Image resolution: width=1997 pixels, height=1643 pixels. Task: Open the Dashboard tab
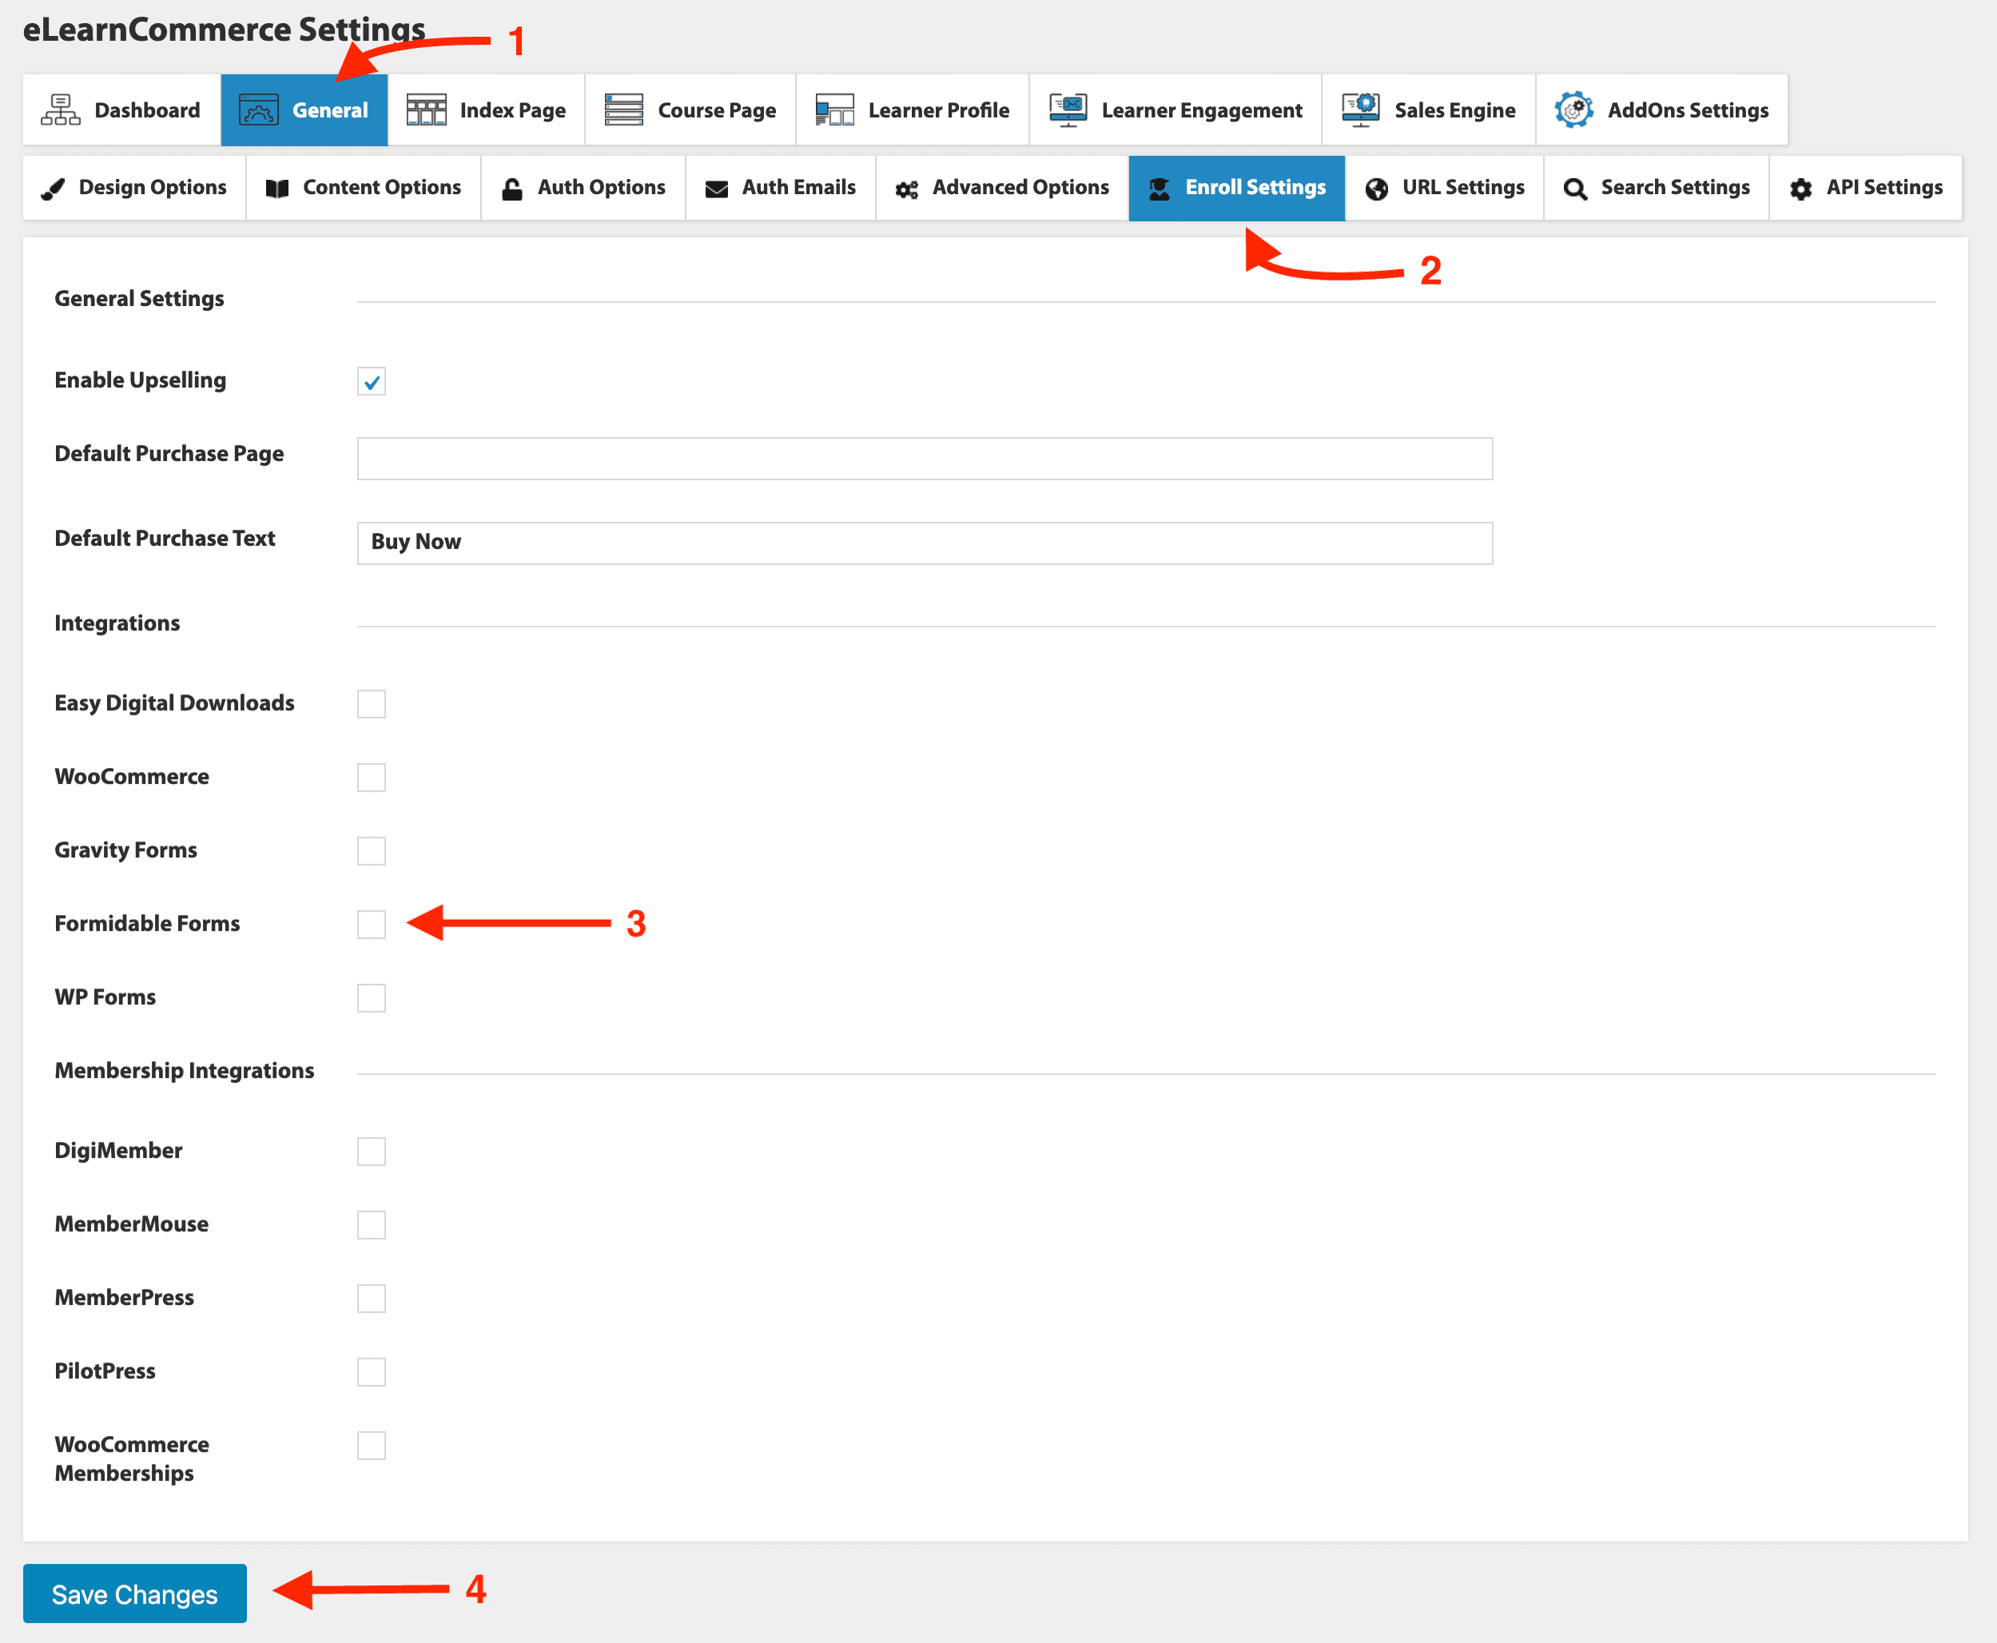[x=121, y=109]
